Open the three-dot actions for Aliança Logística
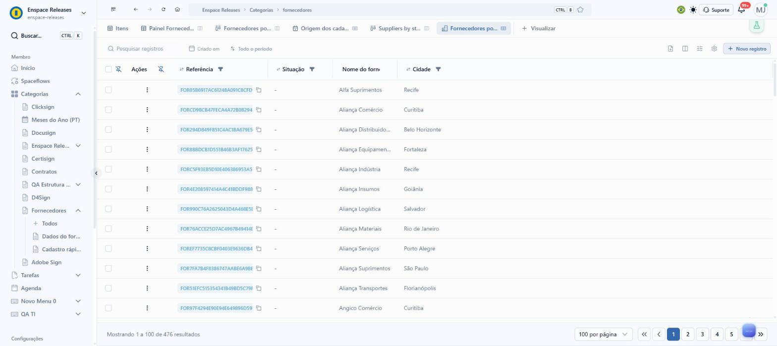 (x=147, y=209)
